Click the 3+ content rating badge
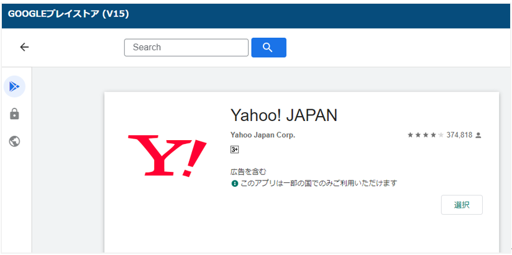This screenshot has height=255, width=512. (235, 150)
